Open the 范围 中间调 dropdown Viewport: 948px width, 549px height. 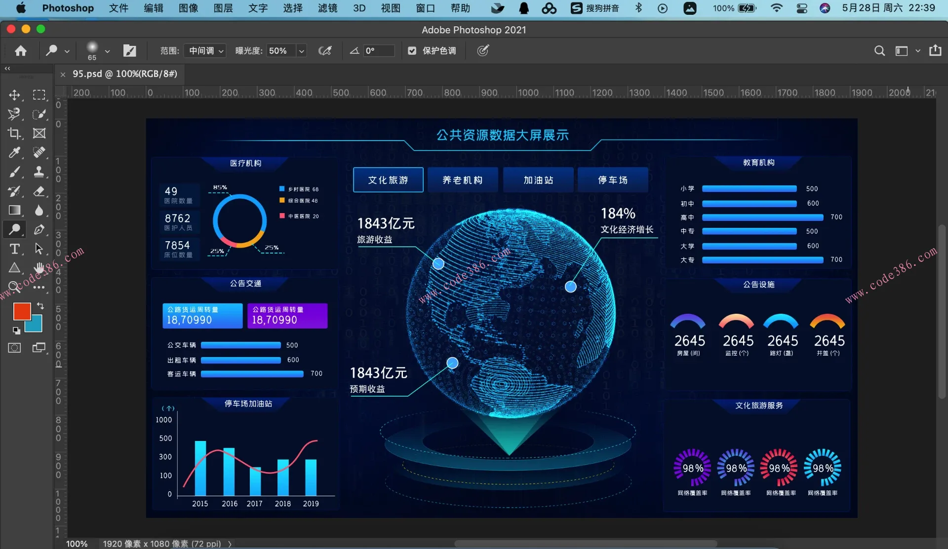205,51
